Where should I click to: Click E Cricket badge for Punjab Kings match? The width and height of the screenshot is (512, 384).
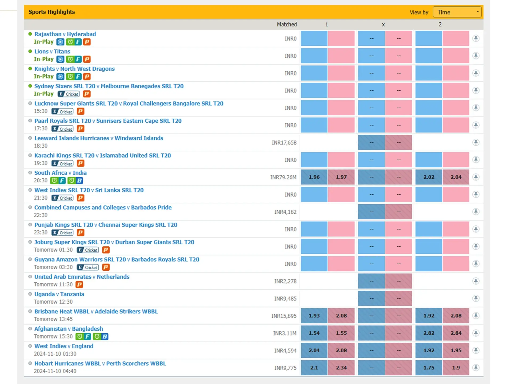[x=62, y=233]
